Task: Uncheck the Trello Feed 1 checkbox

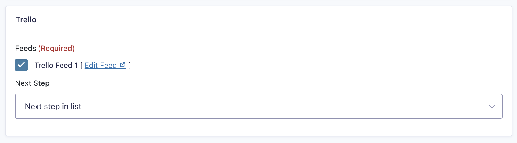Action: coord(21,65)
